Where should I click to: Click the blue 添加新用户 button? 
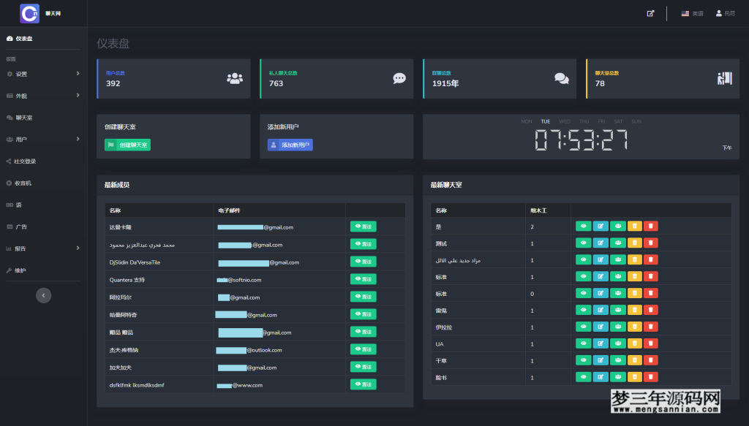[x=290, y=145]
